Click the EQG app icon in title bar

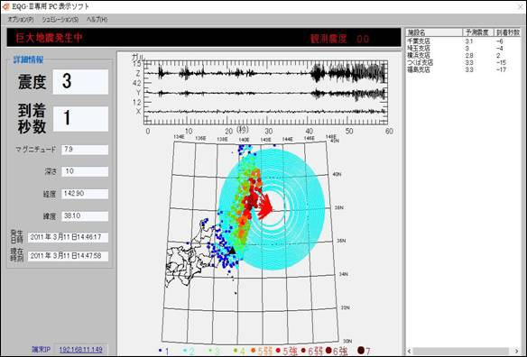(5, 6)
